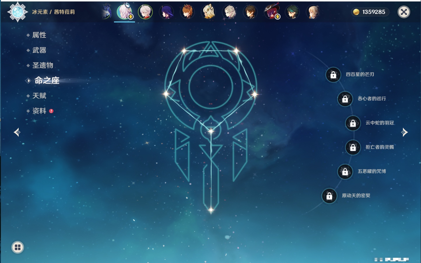Switch to the last blonde character avatar
This screenshot has width=421, height=263.
pos(313,12)
